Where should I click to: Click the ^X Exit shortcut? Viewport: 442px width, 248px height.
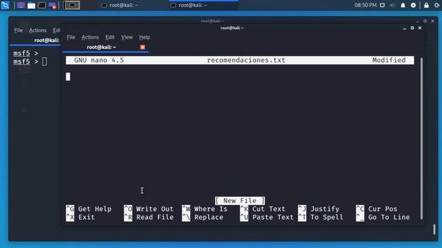click(80, 217)
